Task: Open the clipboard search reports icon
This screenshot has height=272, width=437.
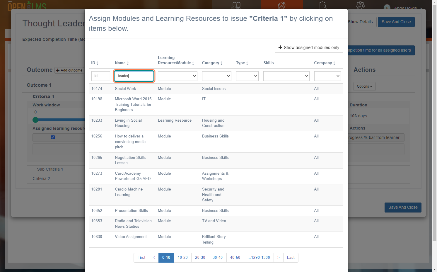Action: pos(323,5)
